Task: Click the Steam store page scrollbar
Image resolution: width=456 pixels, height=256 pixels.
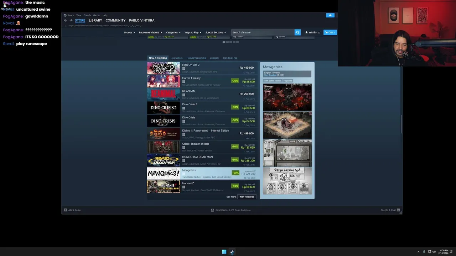Action: point(401,124)
